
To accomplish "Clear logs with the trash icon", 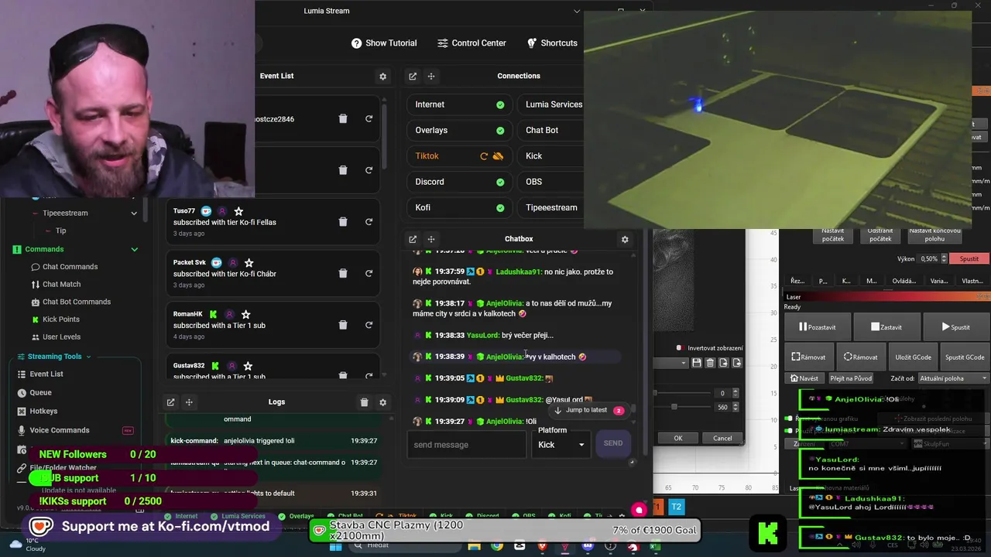I will [x=364, y=402].
